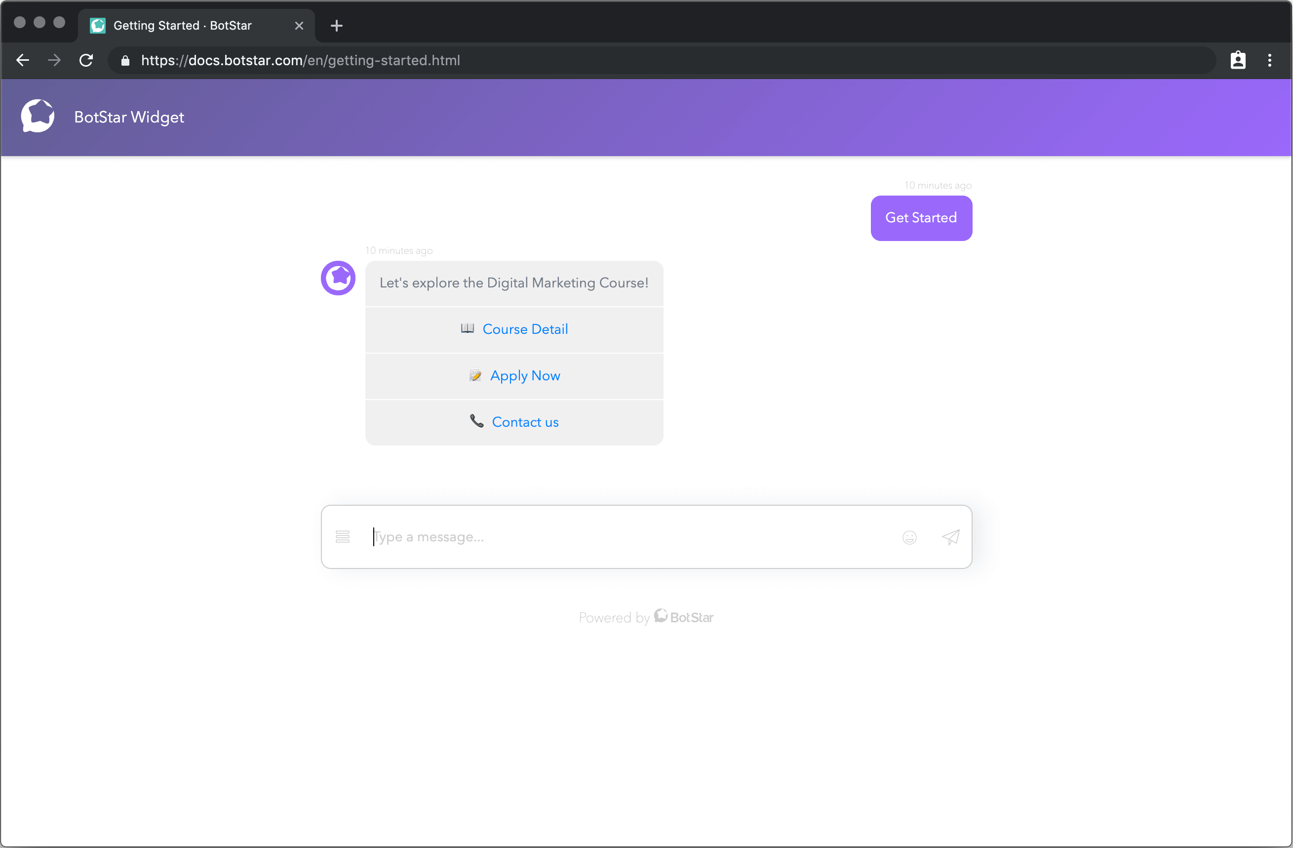This screenshot has height=848, width=1293.
Task: Open the emoji picker
Action: point(910,538)
